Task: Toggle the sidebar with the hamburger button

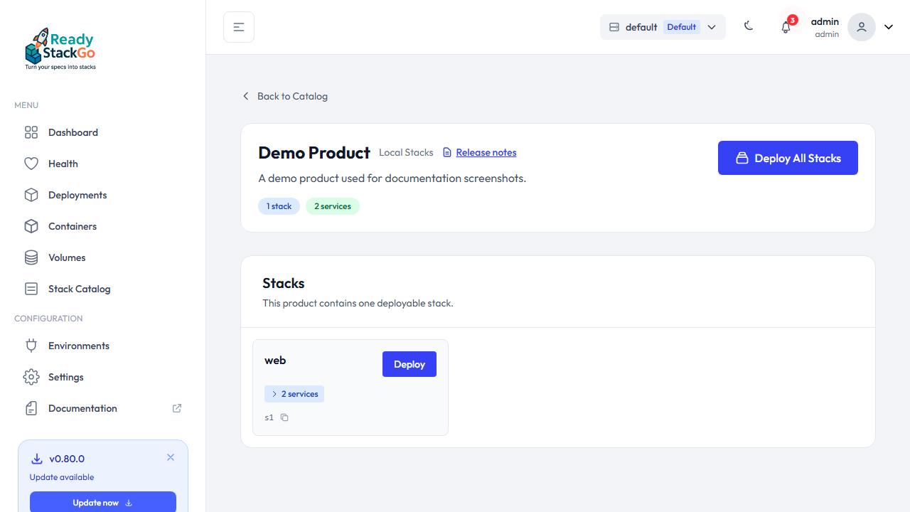Action: [239, 27]
